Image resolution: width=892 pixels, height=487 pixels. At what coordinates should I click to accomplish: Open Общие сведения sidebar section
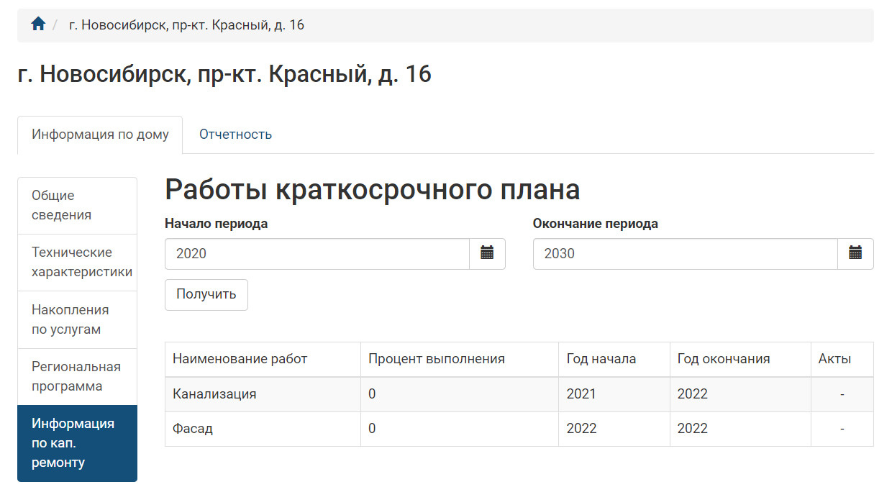[x=77, y=206]
